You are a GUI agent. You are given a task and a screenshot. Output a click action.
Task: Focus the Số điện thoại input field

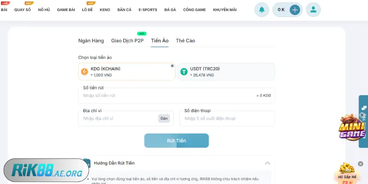[x=227, y=119]
